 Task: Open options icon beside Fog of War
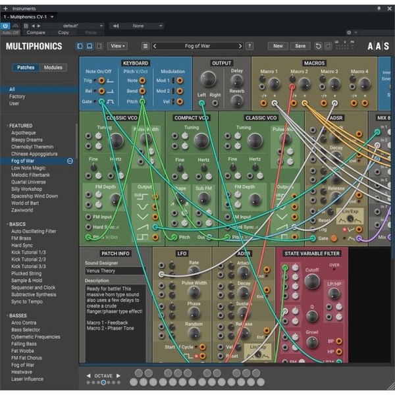pos(70,161)
